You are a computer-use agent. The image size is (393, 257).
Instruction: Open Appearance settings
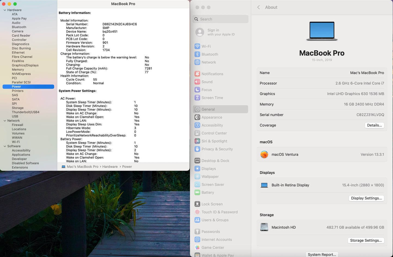click(x=212, y=117)
